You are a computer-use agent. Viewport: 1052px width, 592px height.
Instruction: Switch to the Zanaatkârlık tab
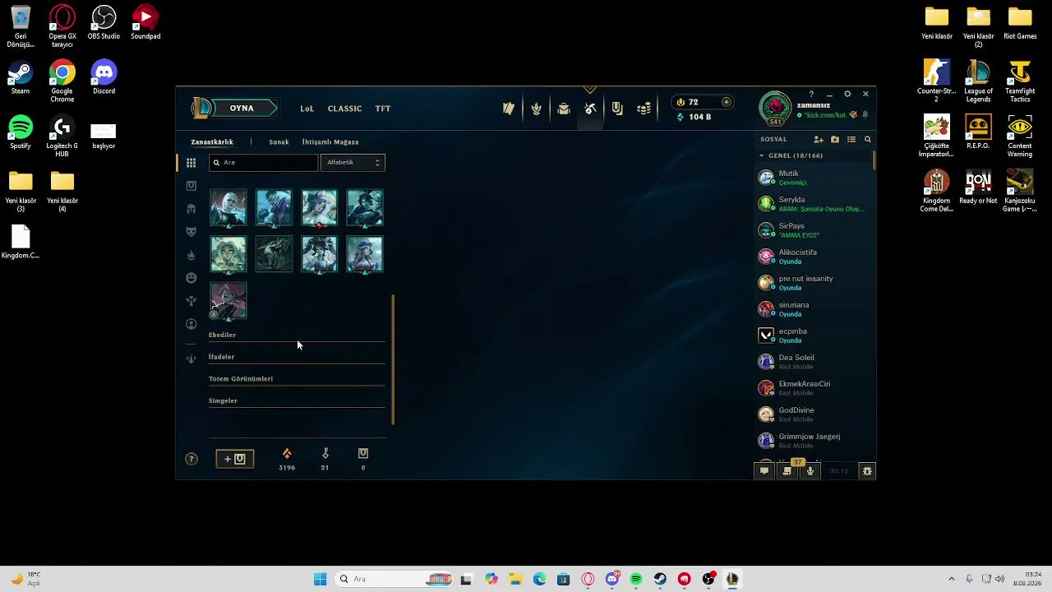tap(212, 142)
